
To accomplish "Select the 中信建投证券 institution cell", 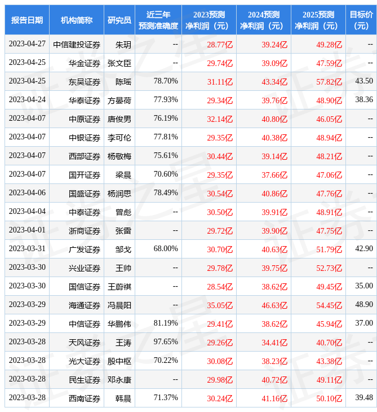I will point(77,45).
